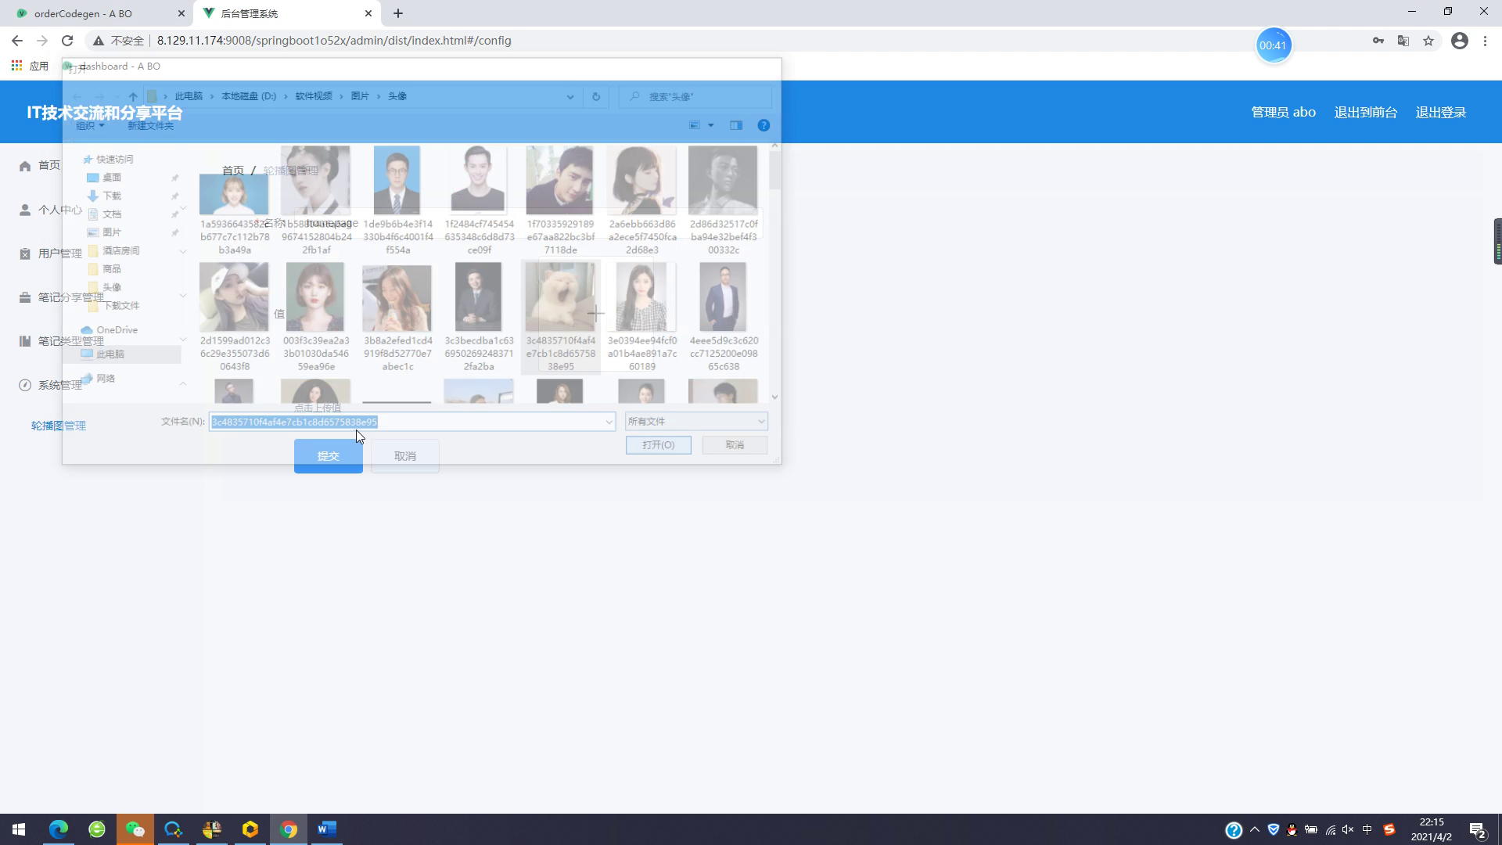Click the Sogou input method tray icon

coord(1389,829)
